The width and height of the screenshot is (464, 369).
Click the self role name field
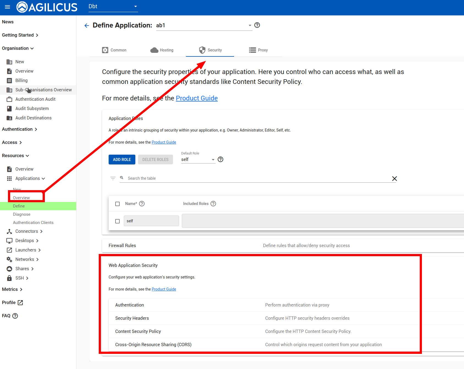click(x=151, y=221)
